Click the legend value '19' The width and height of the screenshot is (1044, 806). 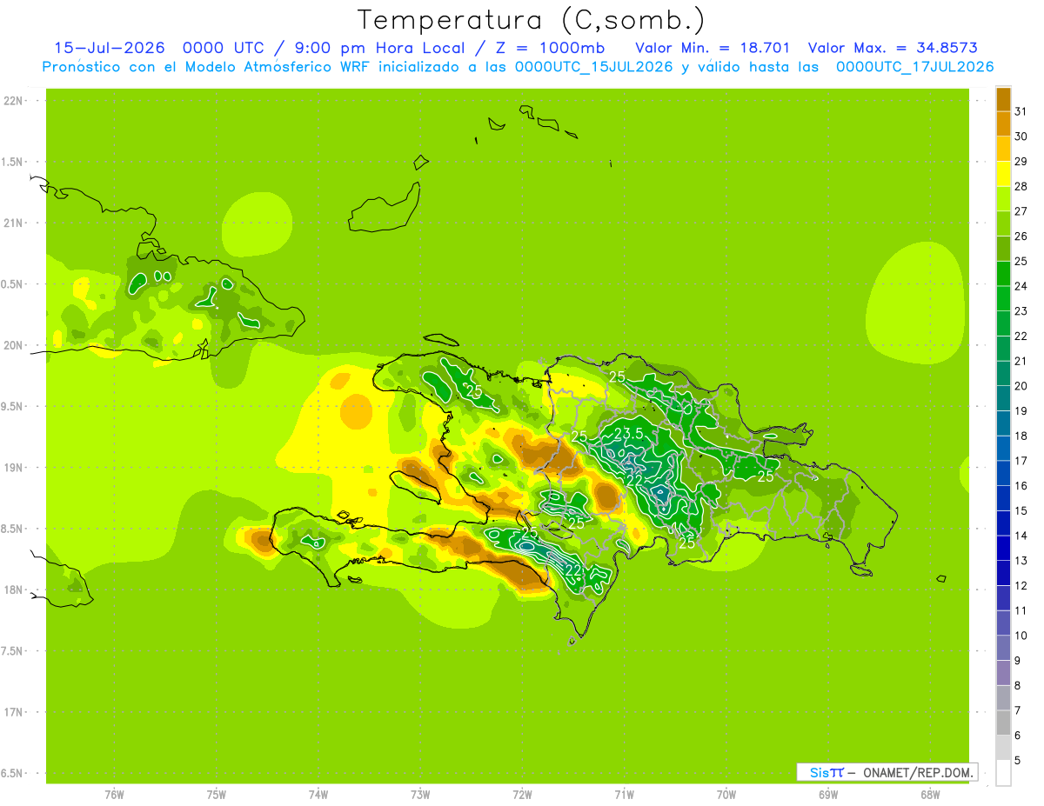point(1021,410)
